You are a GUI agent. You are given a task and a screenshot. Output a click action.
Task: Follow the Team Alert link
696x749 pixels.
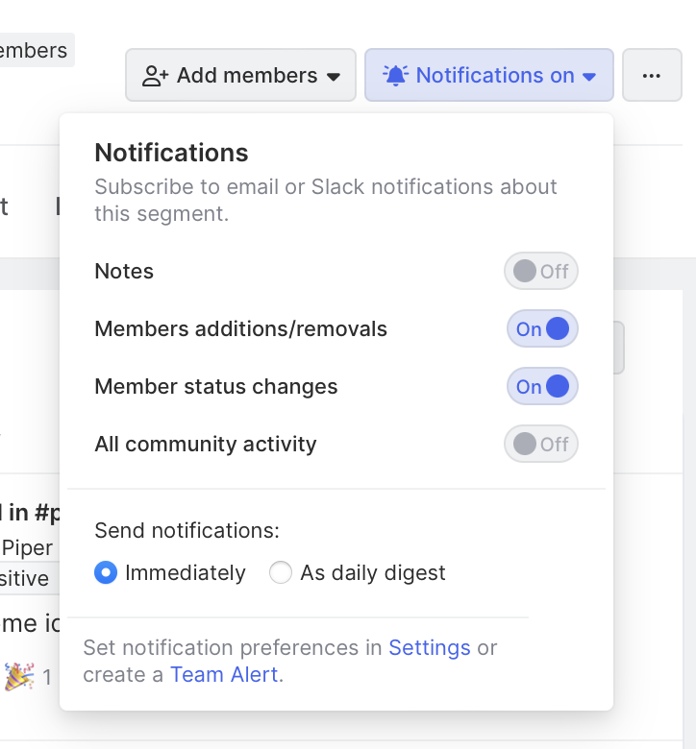click(x=224, y=674)
